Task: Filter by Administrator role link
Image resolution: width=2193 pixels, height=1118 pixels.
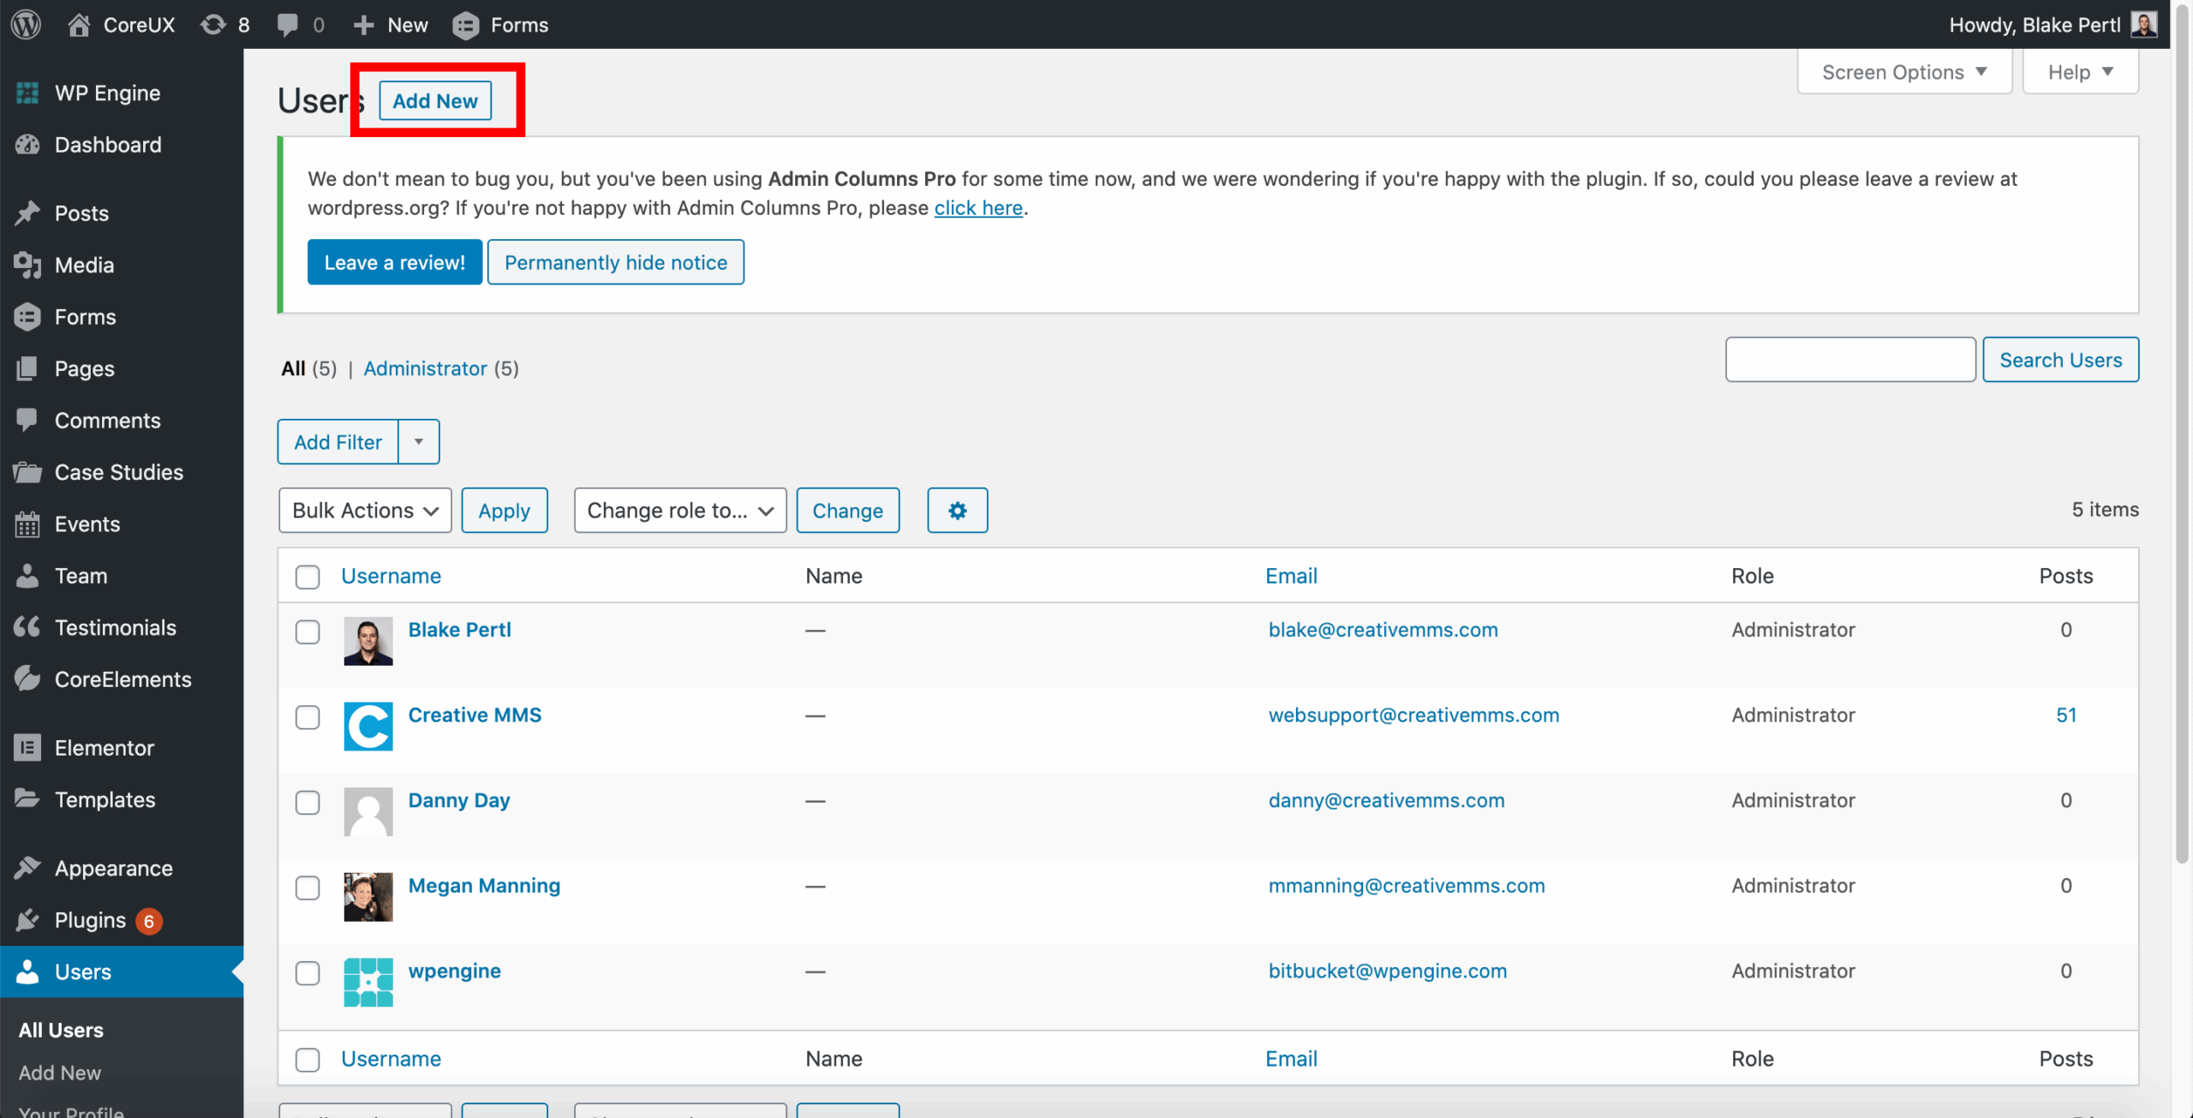Action: point(425,368)
